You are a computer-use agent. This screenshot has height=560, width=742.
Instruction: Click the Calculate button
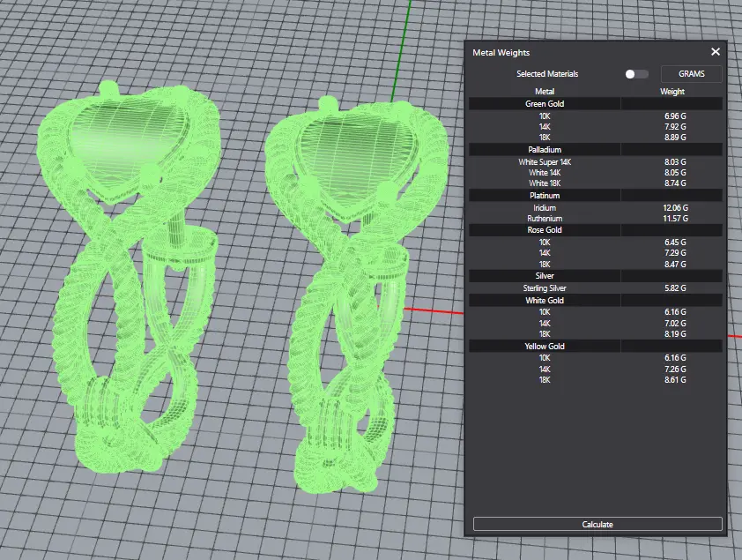tap(597, 524)
